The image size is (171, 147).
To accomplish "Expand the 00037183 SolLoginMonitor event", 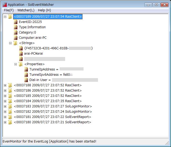I will pos(5,106).
